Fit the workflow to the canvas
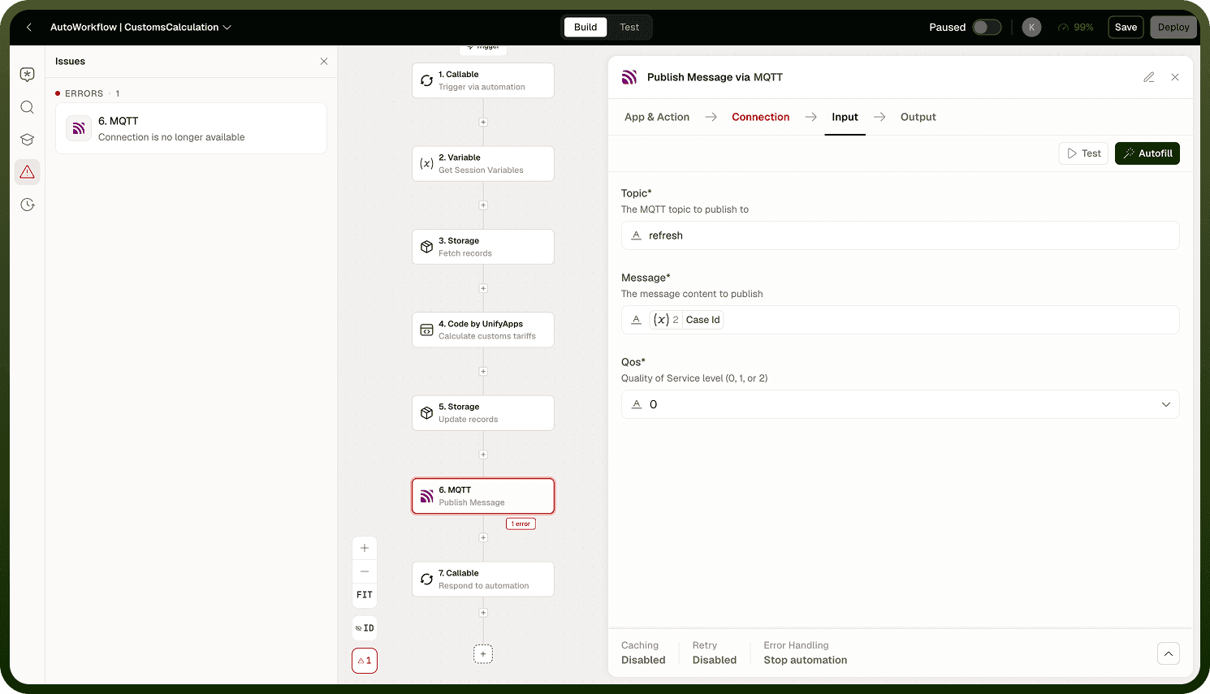Image resolution: width=1210 pixels, height=694 pixels. coord(365,595)
